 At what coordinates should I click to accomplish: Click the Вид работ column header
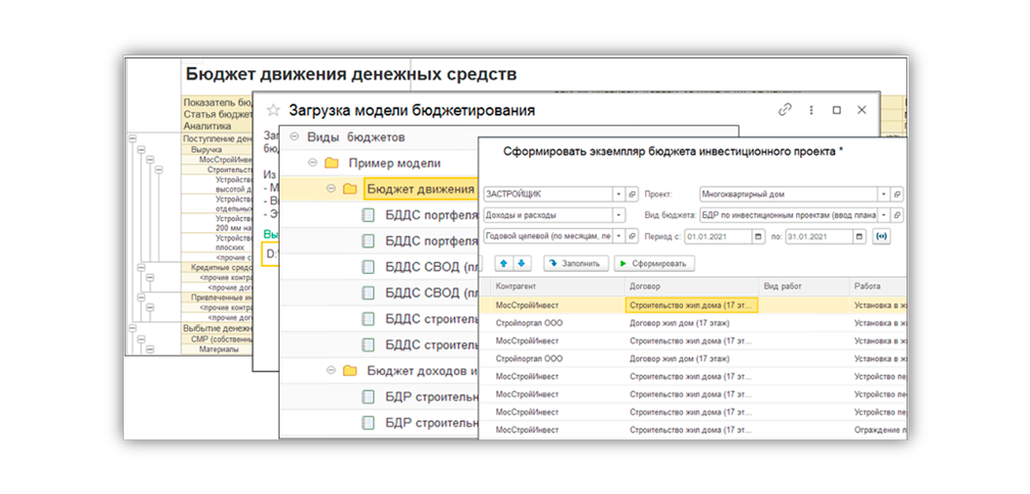click(803, 286)
